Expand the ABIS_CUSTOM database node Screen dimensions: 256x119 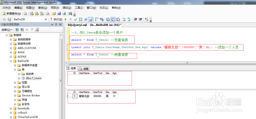pyautogui.click(x=11, y=48)
